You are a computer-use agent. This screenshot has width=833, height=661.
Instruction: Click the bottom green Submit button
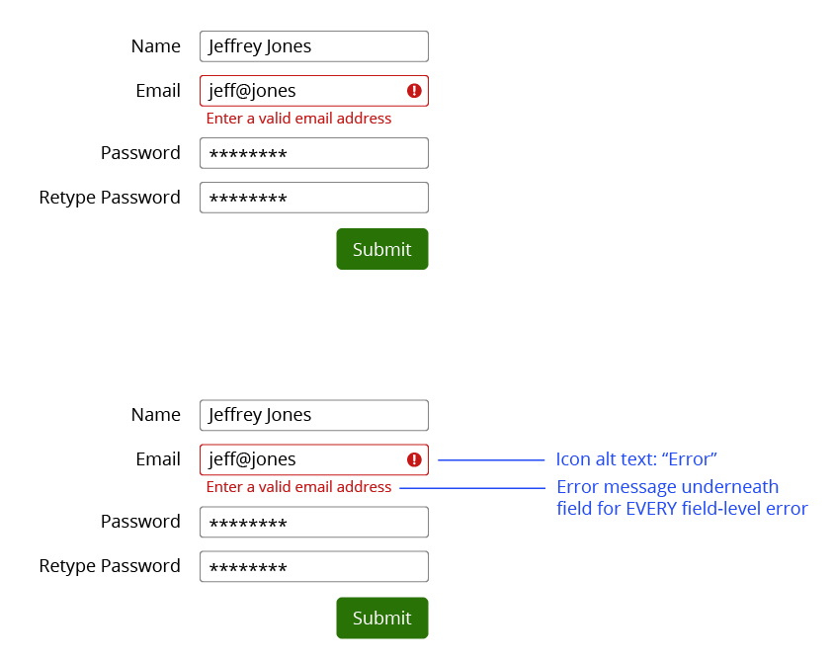pos(382,618)
